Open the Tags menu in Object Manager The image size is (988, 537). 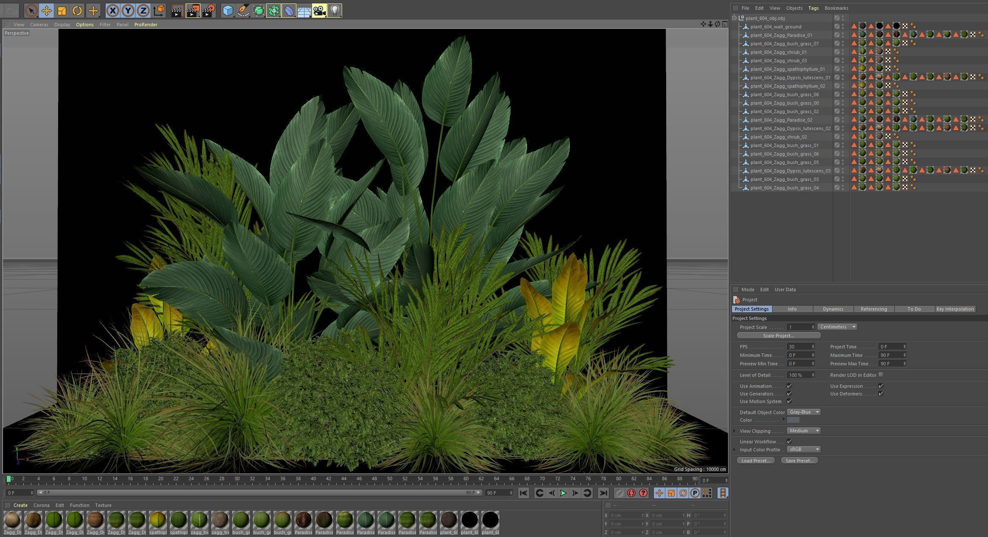coord(813,8)
